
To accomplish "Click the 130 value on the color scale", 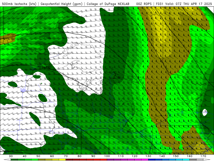I will [x=148, y=156].
